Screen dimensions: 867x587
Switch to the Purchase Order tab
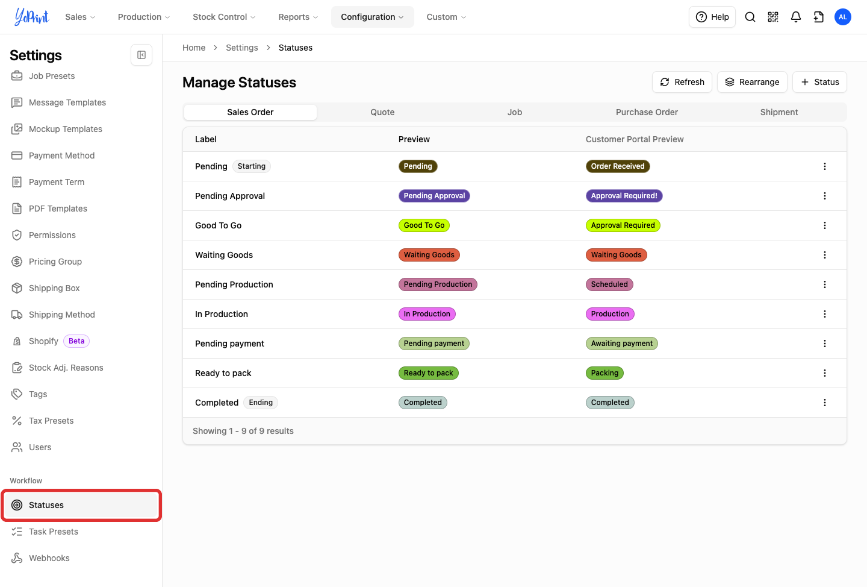tap(647, 112)
